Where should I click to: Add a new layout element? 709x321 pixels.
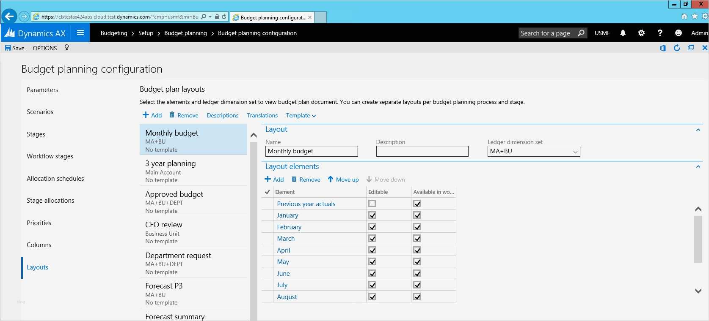tap(274, 180)
